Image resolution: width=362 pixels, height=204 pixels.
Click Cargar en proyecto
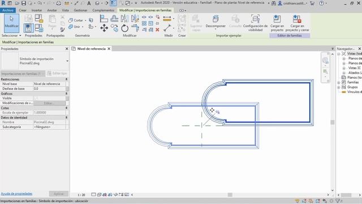[x=277, y=23]
